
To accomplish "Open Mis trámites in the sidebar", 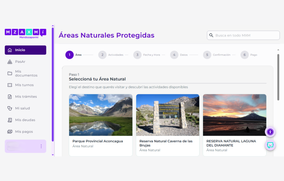I will 26,97.
